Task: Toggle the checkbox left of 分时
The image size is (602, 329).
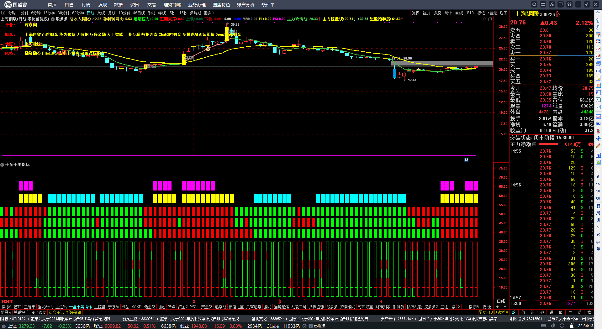Action: tap(3, 13)
